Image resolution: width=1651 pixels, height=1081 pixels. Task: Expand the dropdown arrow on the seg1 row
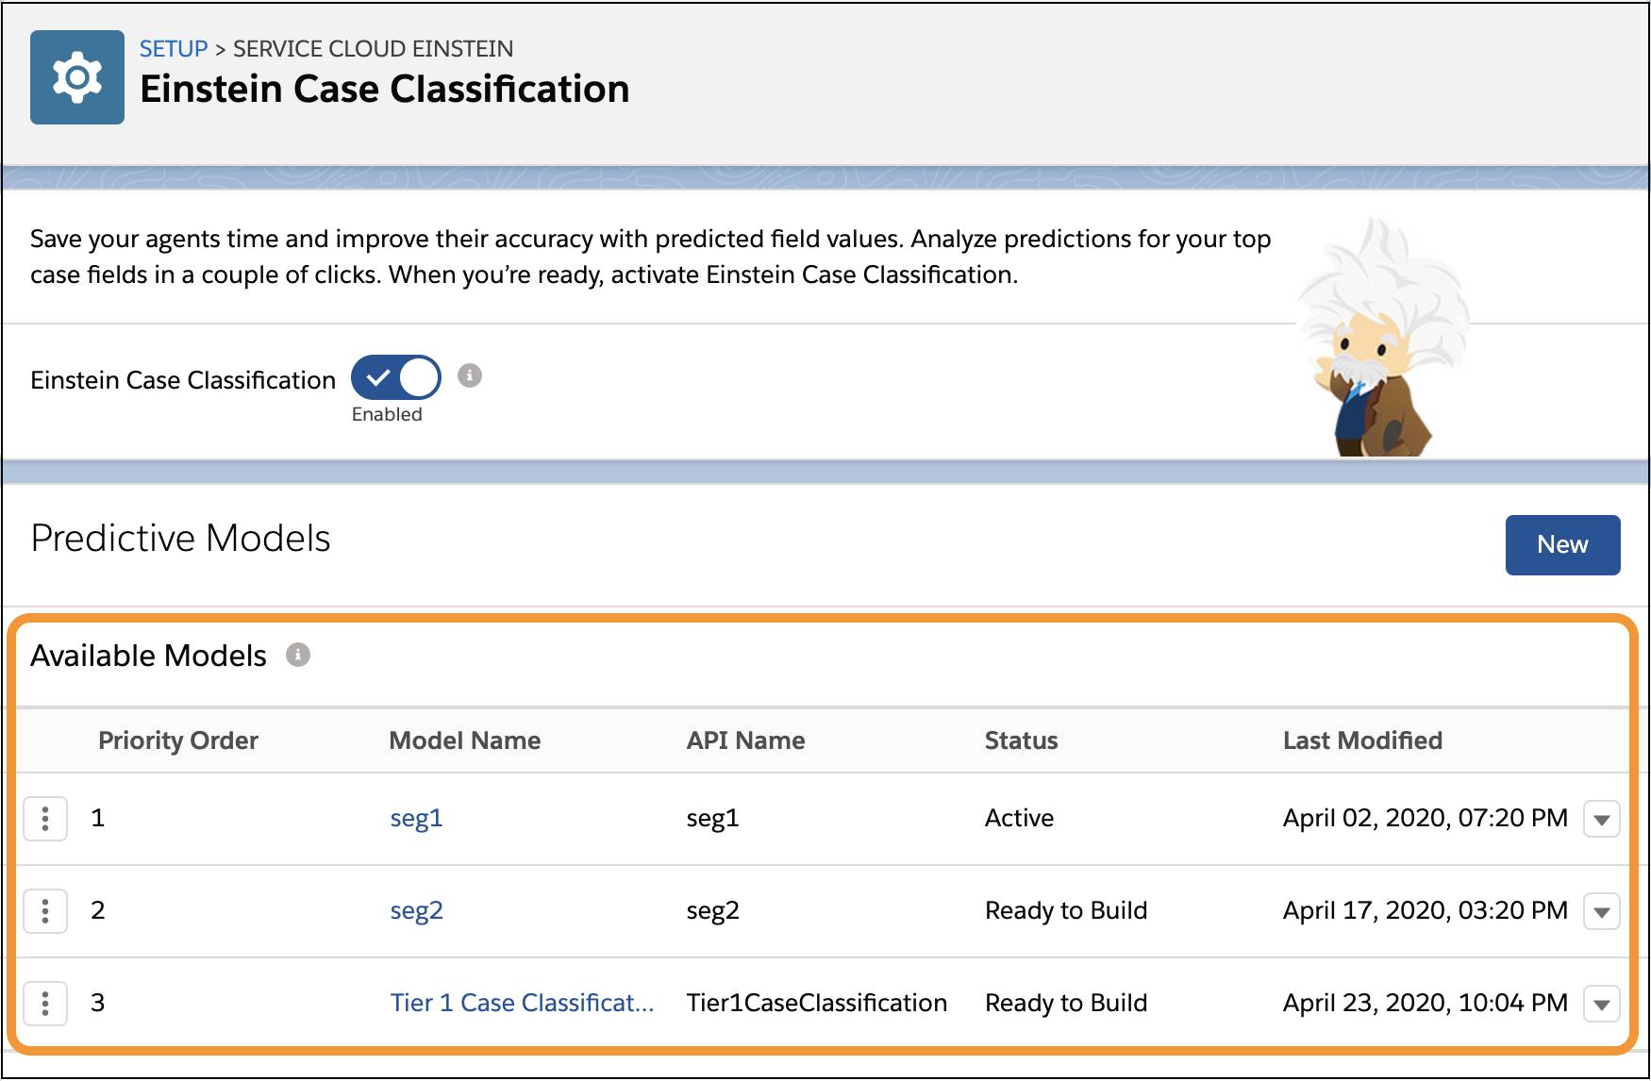1601,819
